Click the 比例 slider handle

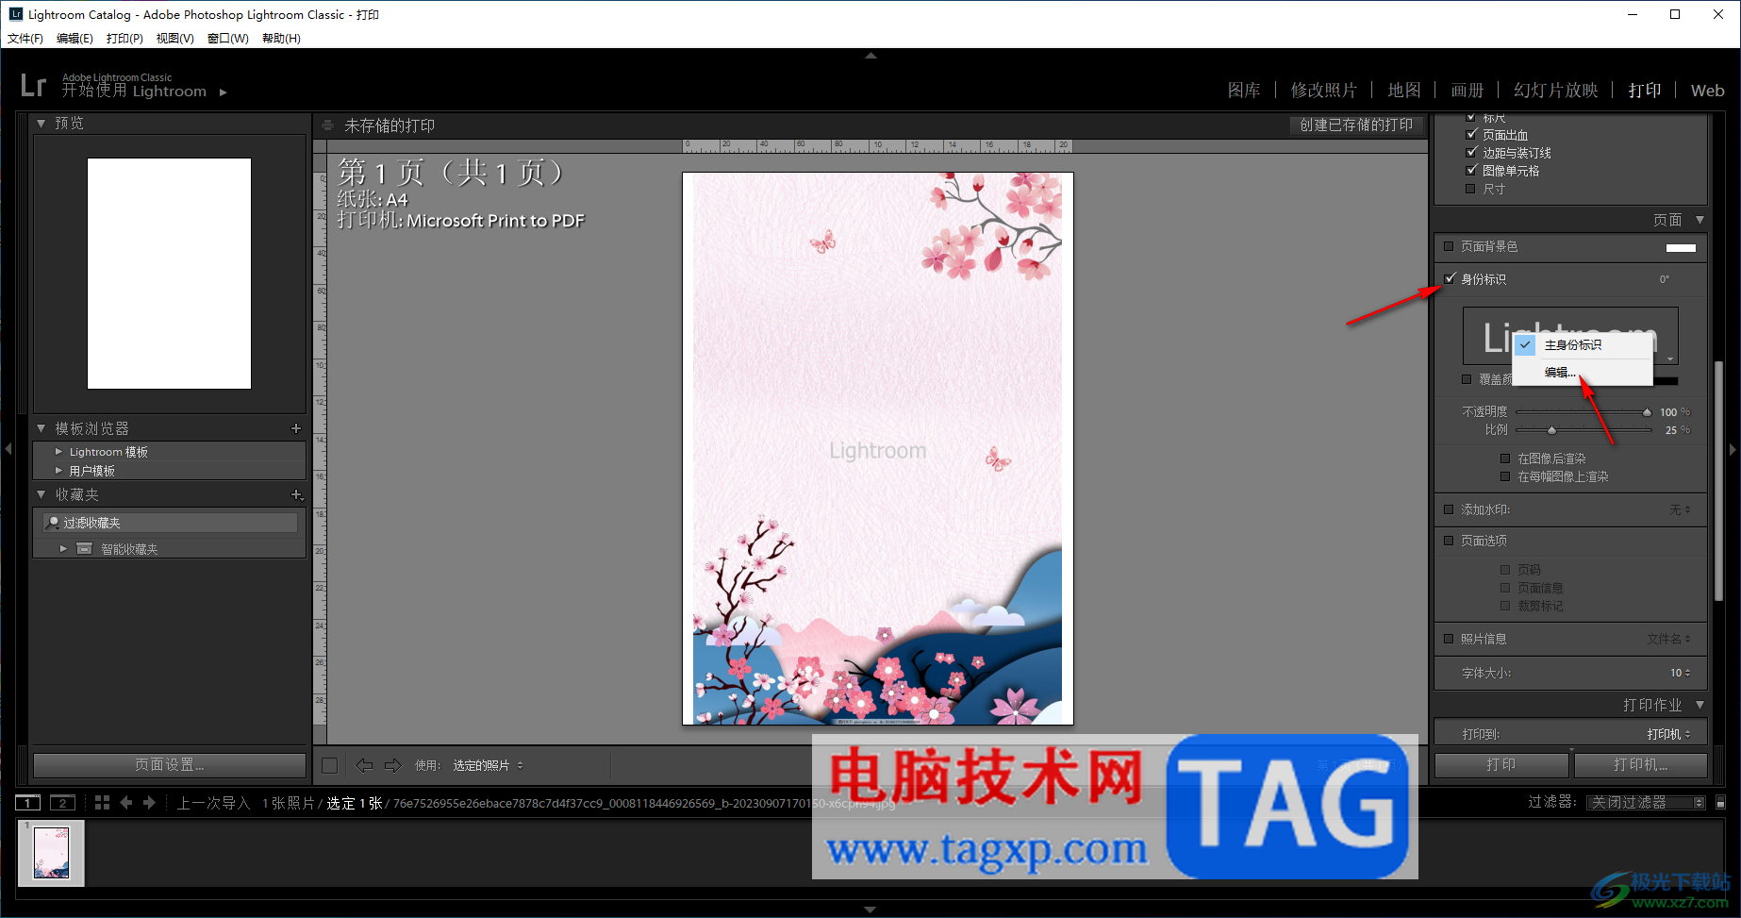pyautogui.click(x=1551, y=430)
